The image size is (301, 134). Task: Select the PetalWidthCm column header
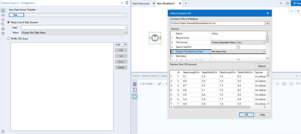245,72
